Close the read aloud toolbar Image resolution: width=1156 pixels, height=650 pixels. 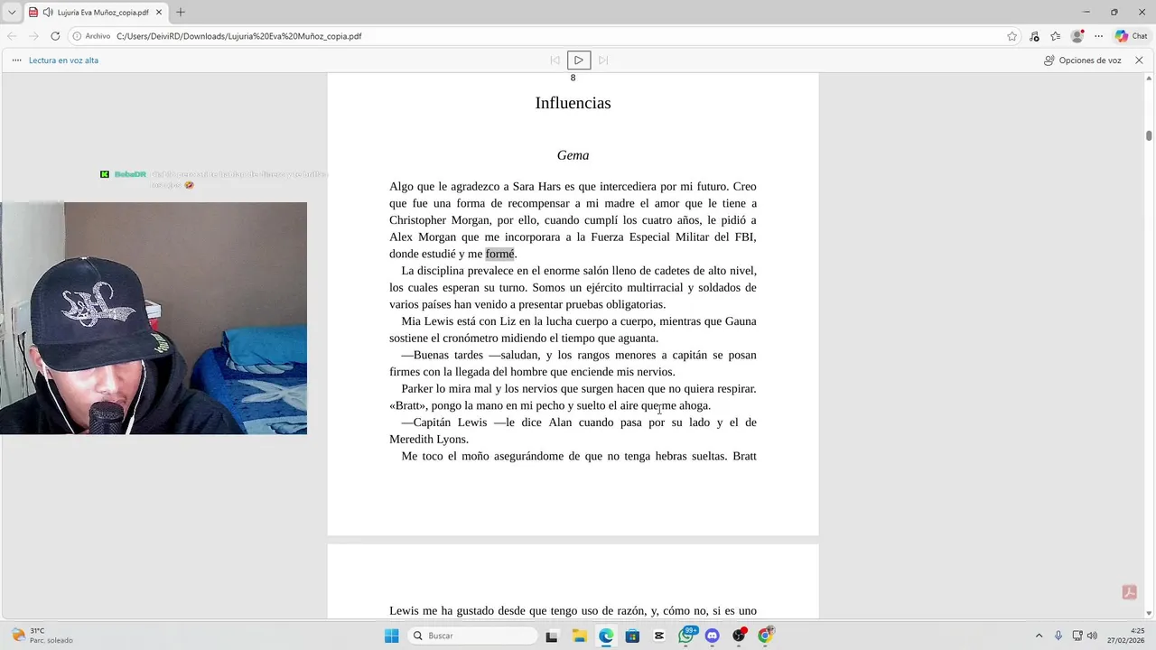(1139, 60)
